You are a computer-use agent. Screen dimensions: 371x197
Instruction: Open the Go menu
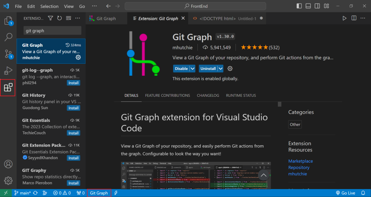(x=82, y=7)
